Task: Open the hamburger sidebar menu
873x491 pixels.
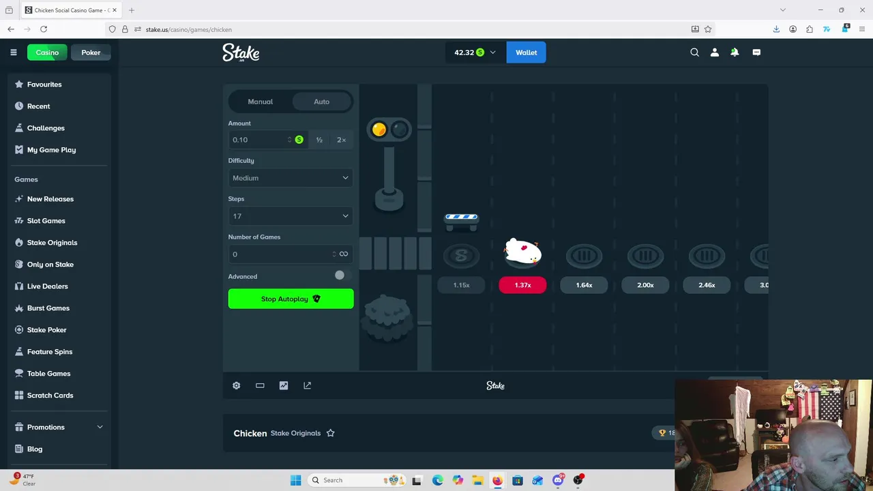Action: pos(13,53)
